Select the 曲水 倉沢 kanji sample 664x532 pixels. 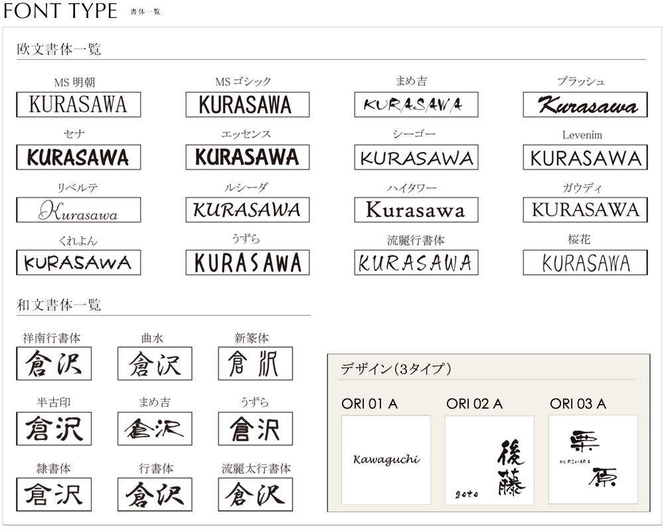click(x=155, y=364)
